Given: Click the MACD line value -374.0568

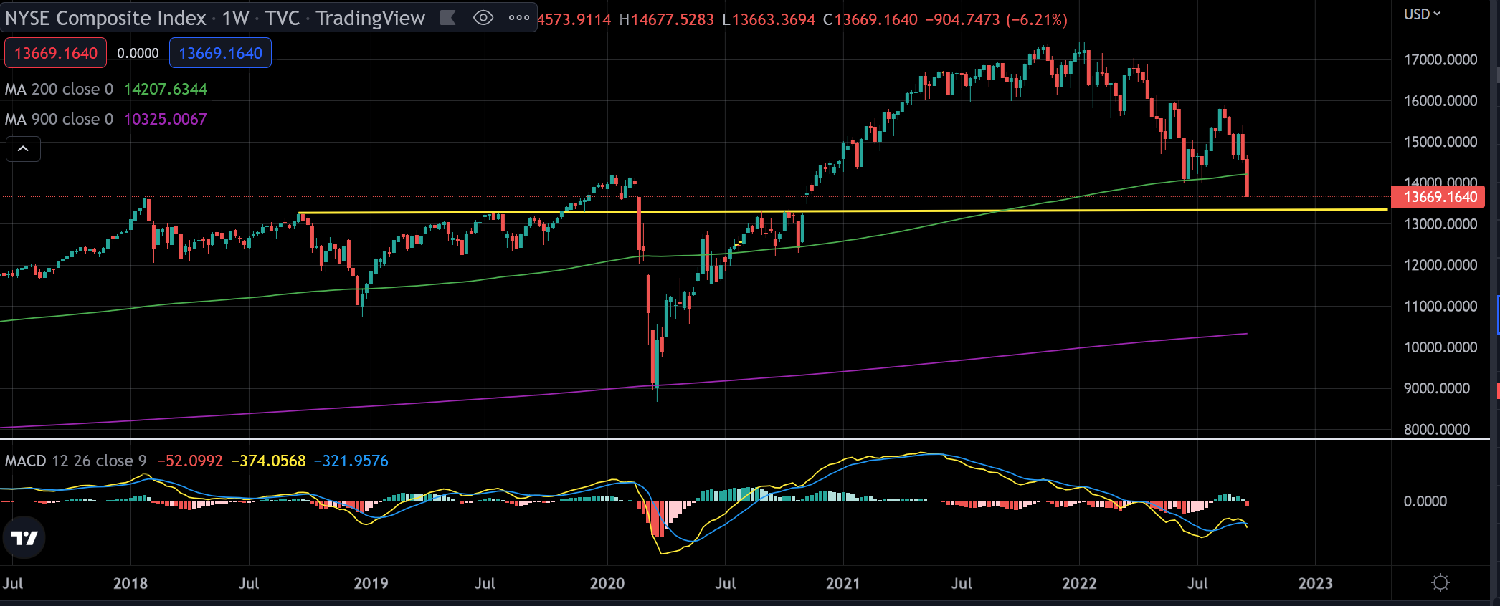Looking at the screenshot, I should pos(269,461).
